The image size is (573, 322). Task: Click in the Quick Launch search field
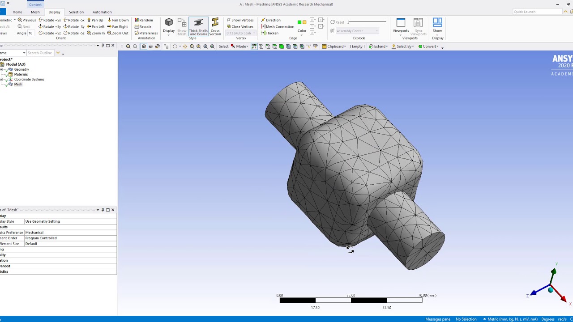tap(537, 12)
